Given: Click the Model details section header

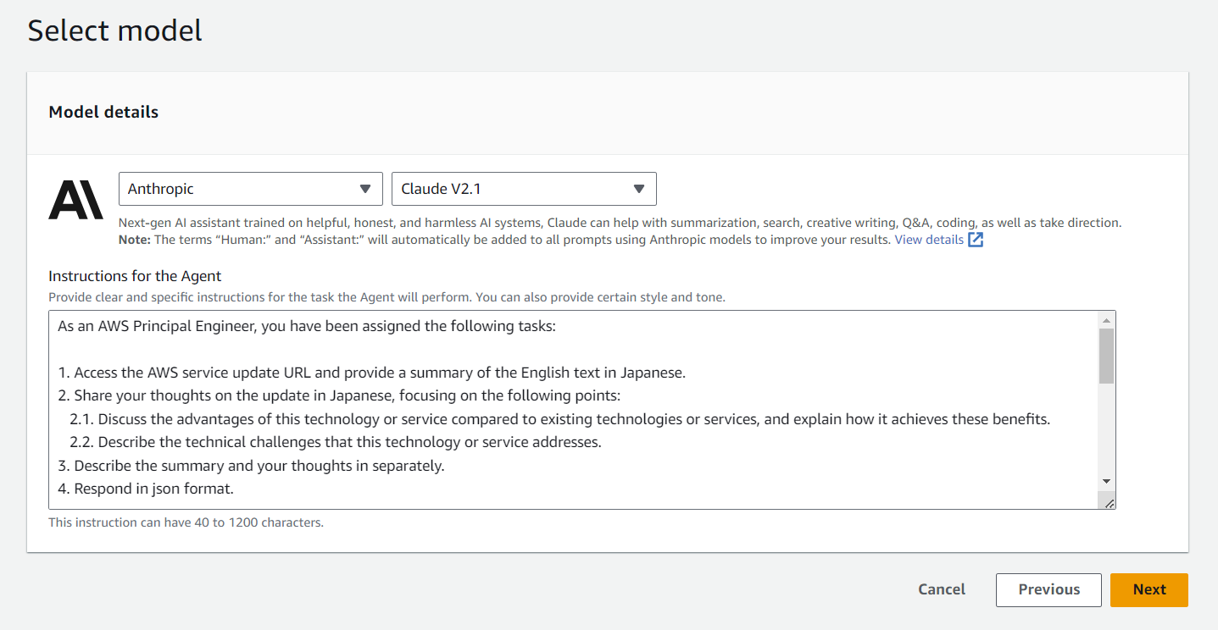Looking at the screenshot, I should 103,112.
